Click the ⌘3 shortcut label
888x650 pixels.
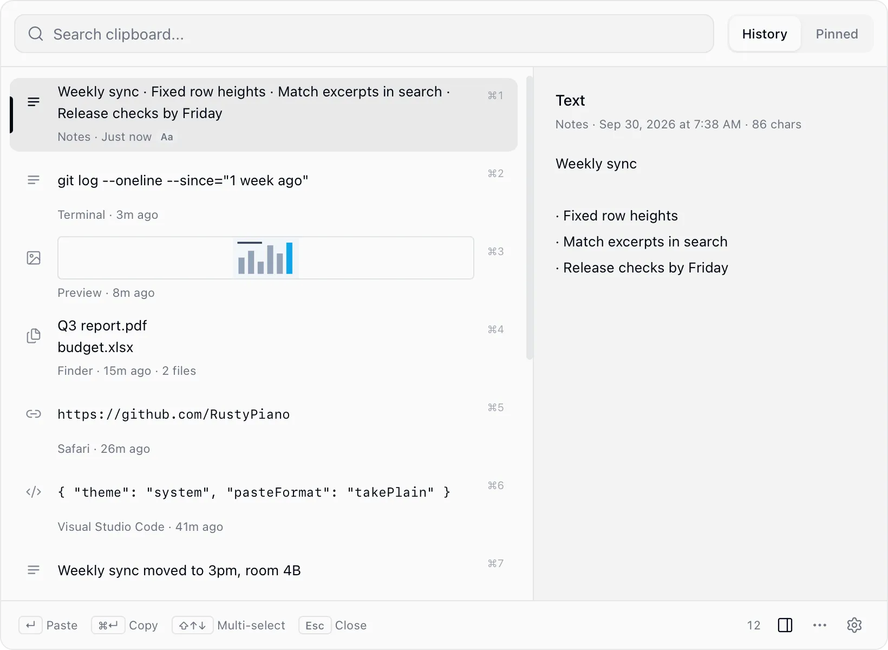pyautogui.click(x=495, y=251)
